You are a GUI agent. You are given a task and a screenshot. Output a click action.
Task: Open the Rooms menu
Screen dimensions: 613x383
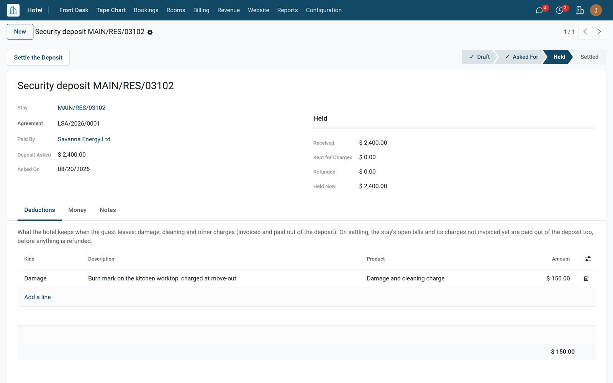tap(176, 10)
